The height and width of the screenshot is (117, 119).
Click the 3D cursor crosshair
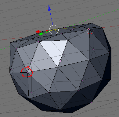[x=90, y=31]
